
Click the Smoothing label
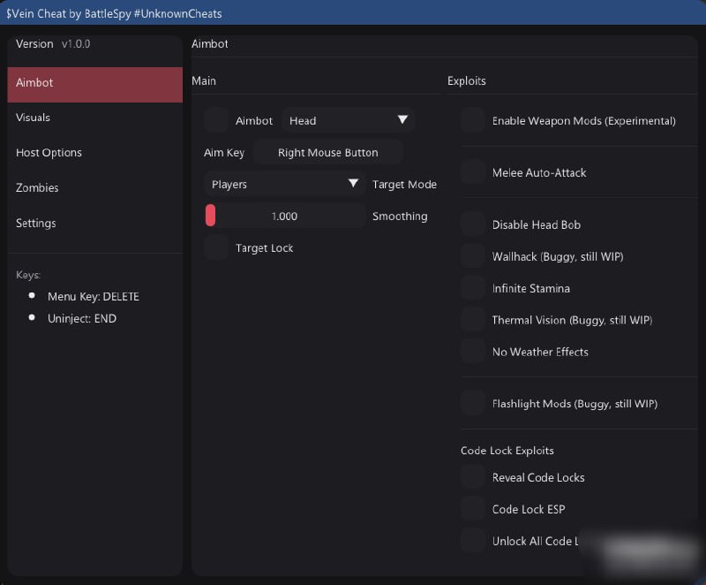pyautogui.click(x=400, y=217)
